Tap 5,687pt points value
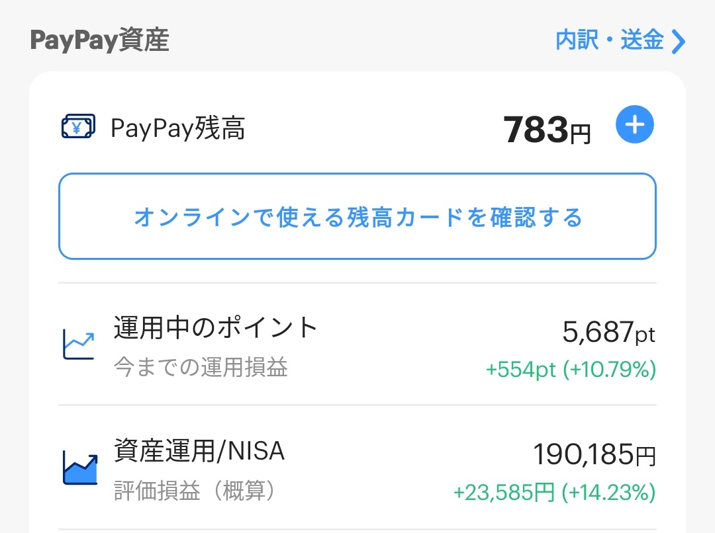Screen dimensions: 715x533 [x=609, y=332]
